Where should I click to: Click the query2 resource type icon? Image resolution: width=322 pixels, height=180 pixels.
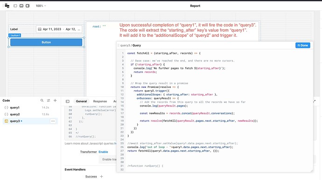(6, 114)
